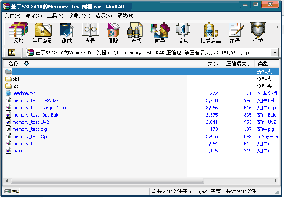Click the horizontal scrollbar left arrow

pos(7,181)
